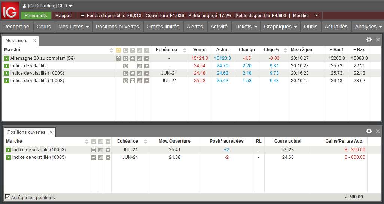The width and height of the screenshot is (384, 204).
Task: Click green play button of JUN-21 open position
Action: point(9,157)
